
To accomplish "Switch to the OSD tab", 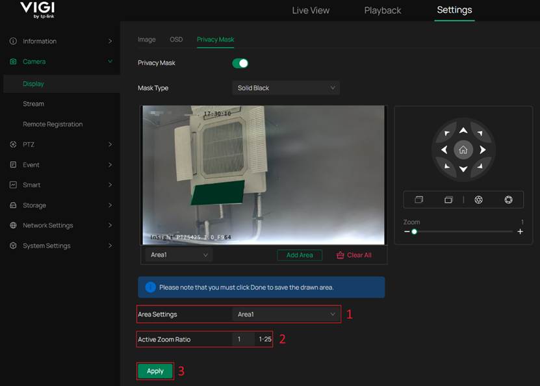I will 176,39.
